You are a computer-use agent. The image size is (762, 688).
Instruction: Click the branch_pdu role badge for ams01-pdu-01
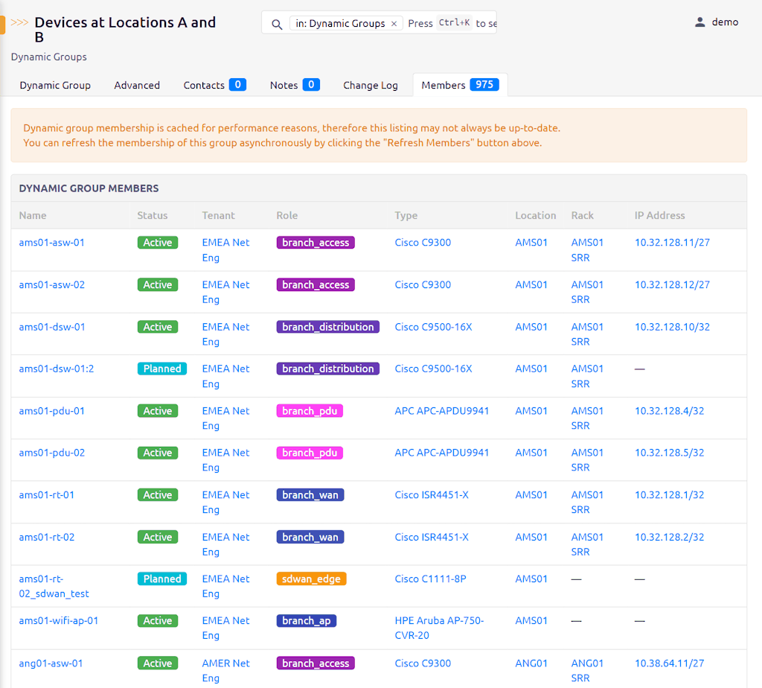point(310,411)
